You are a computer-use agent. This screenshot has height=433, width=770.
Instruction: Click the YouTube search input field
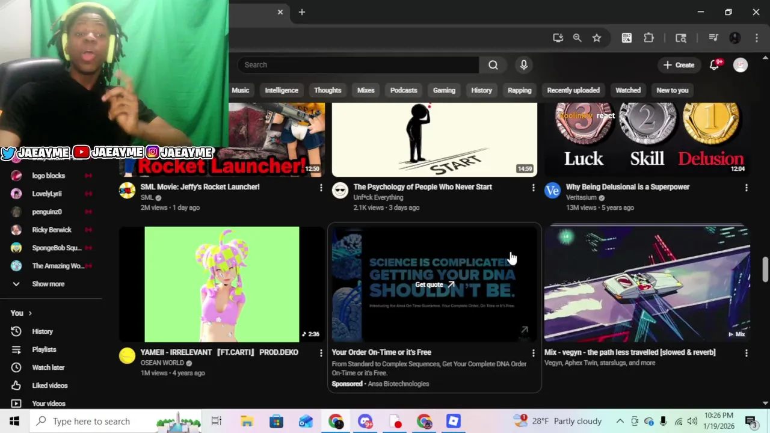358,65
